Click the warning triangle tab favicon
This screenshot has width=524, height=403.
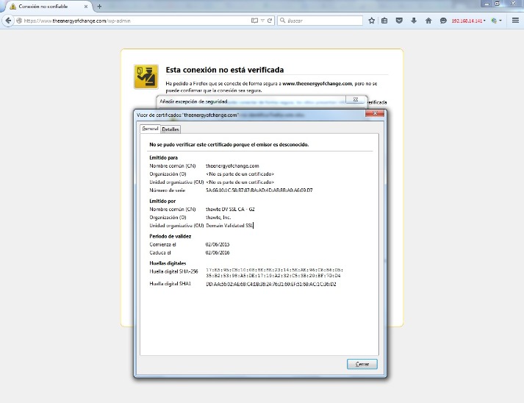click(13, 7)
